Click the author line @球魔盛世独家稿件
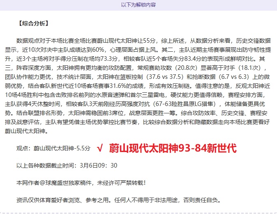Image resolution: width=277 pixels, height=214 pixels. point(81,183)
